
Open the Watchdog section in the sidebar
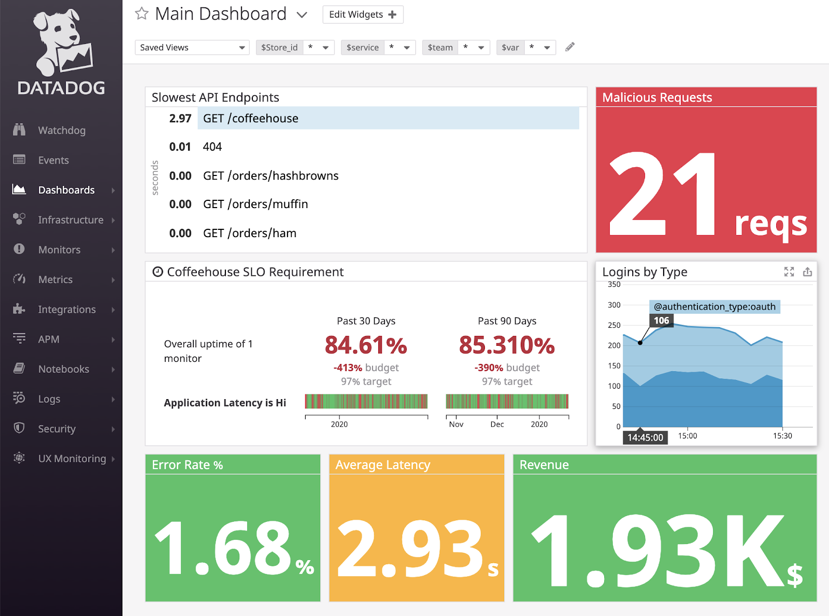[x=19, y=130]
